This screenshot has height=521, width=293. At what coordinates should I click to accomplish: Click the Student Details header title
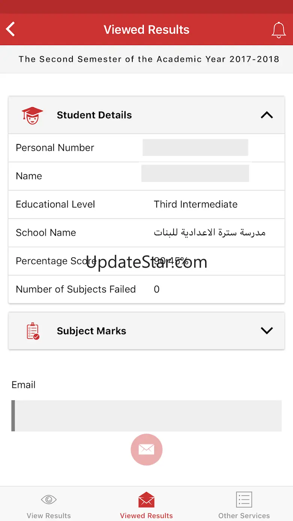94,115
